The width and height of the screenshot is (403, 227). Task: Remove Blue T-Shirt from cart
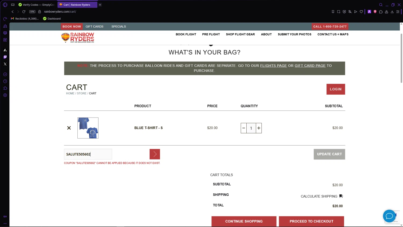(69, 128)
